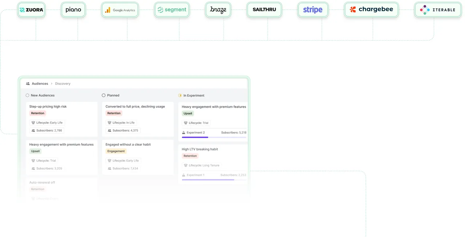The image size is (465, 237).
Task: Click Retention tag on Step-up pricing card
Action: [38, 113]
